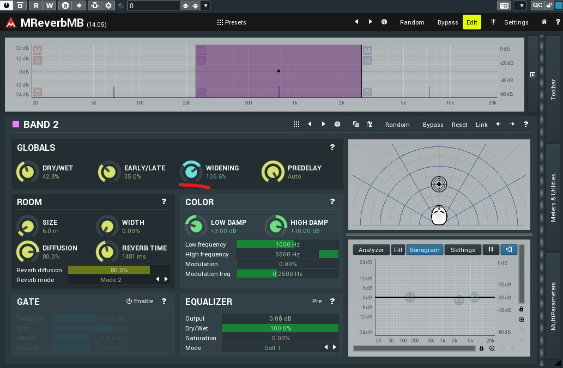The width and height of the screenshot is (563, 368).
Task: Toggle Solo for band 3
Action: point(367,60)
